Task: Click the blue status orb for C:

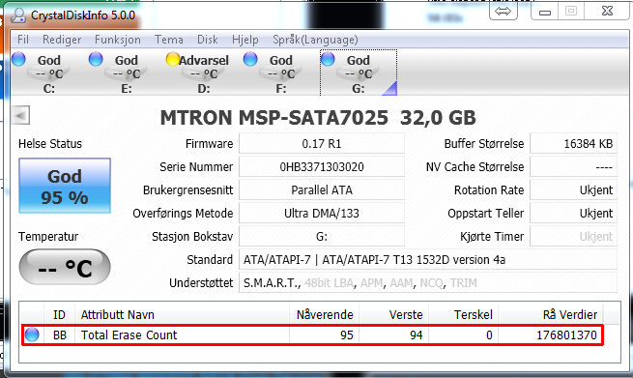Action: click(18, 59)
